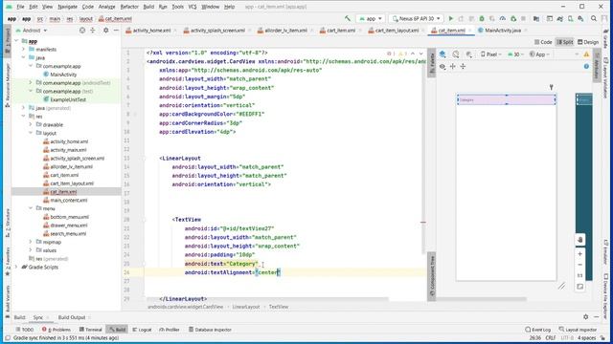This screenshot has height=344, width=613.
Task: Toggle the Structure tool window tab
Action: [8, 223]
